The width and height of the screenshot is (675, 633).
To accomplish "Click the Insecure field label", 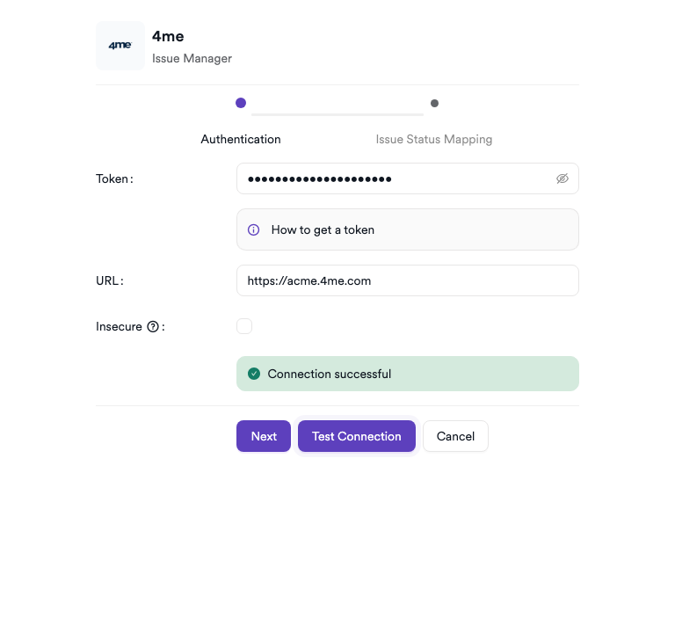I will coord(119,327).
